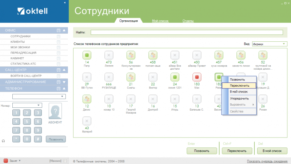Screen dimensions: 291x164
Task: Select employee 16 Дмитрий
Action: tap(153, 99)
